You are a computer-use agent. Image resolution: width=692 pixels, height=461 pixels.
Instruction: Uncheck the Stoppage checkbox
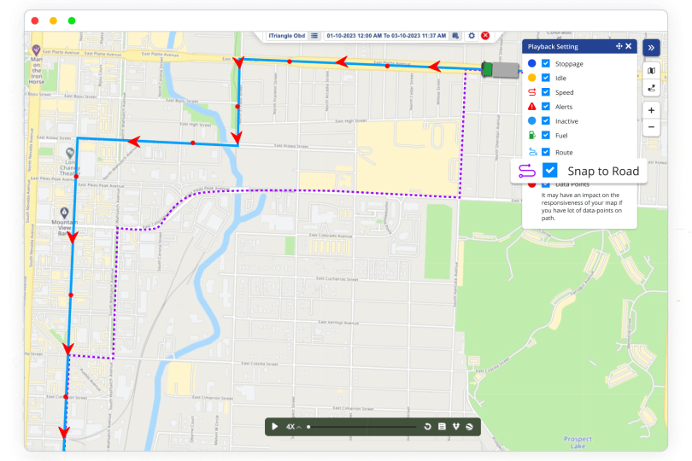(x=546, y=64)
